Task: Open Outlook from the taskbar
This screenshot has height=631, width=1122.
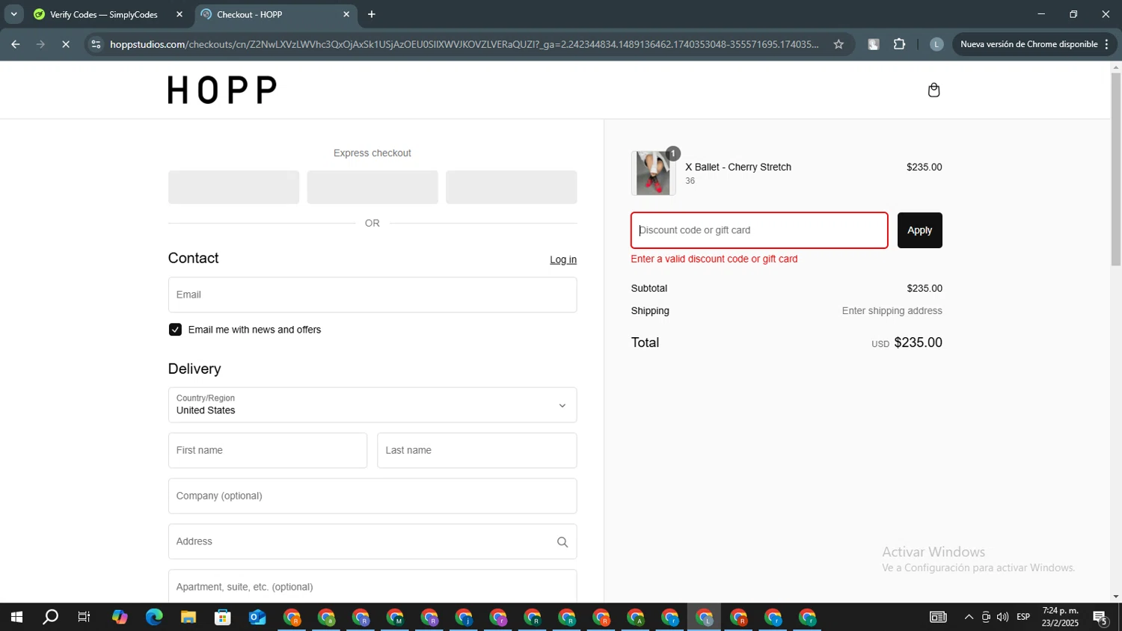Action: point(257,618)
